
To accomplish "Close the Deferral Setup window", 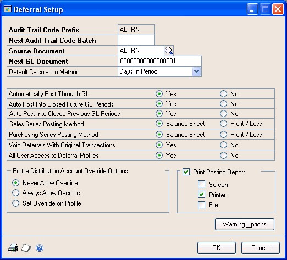I will (x=278, y=9).
